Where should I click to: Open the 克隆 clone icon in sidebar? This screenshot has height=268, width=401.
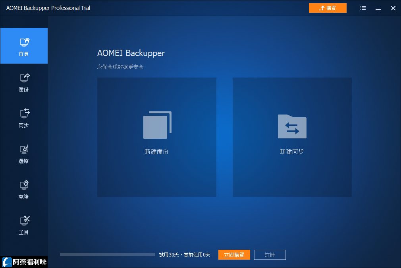point(24,184)
